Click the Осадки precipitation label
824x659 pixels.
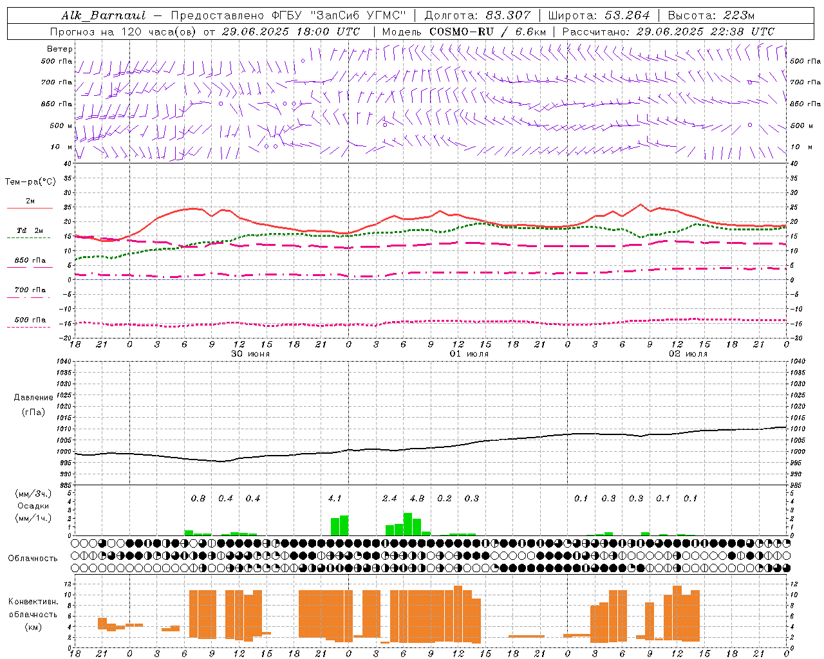33,506
